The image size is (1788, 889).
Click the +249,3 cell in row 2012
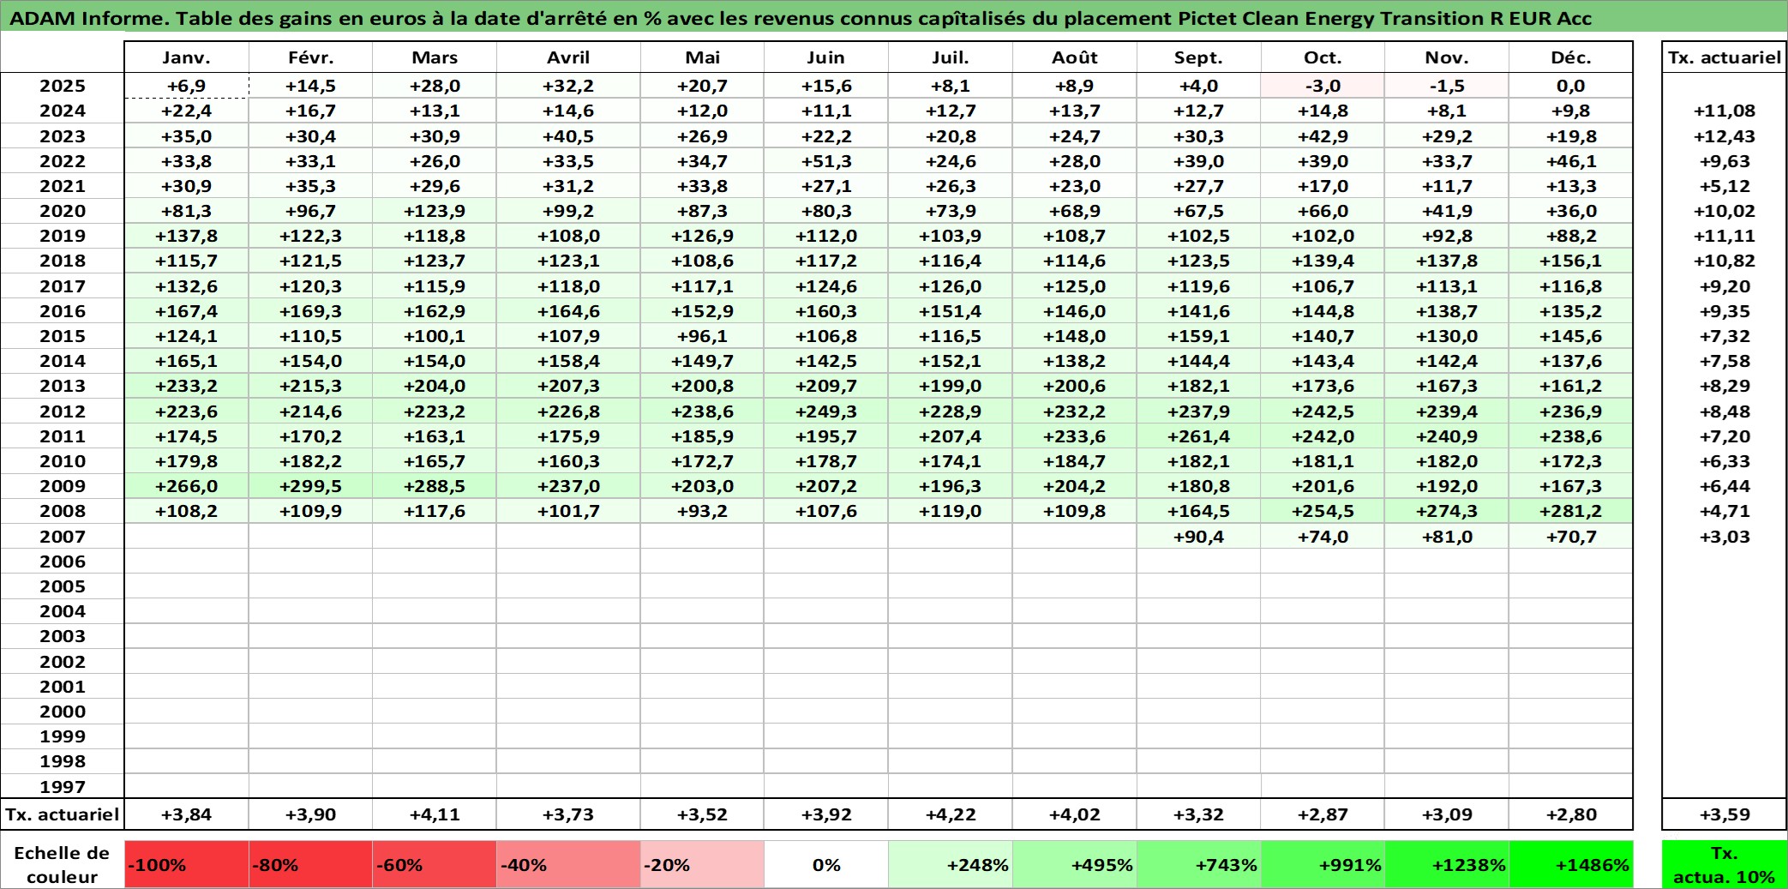(x=826, y=411)
